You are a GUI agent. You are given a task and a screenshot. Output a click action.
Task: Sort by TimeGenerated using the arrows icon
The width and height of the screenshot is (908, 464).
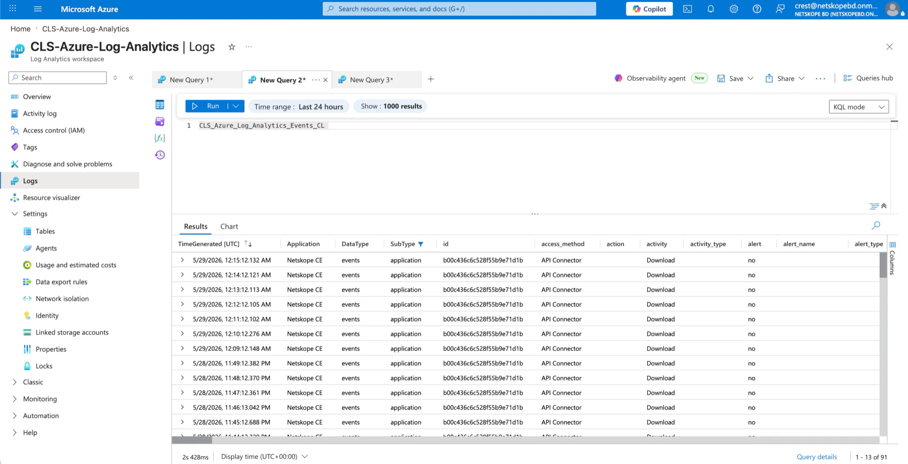click(248, 244)
